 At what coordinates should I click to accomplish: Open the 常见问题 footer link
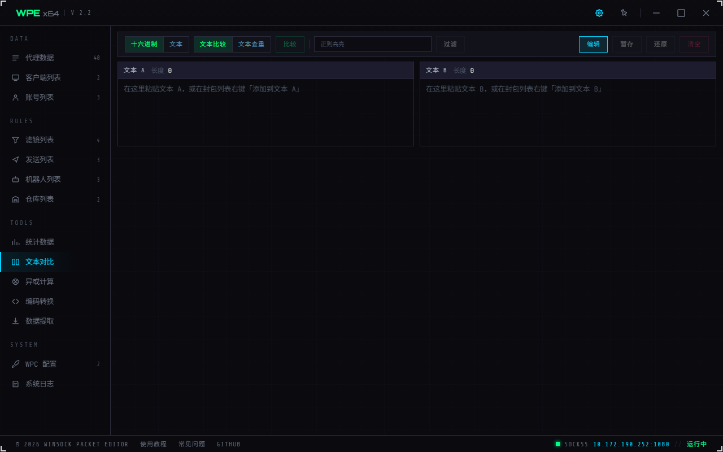(x=191, y=444)
